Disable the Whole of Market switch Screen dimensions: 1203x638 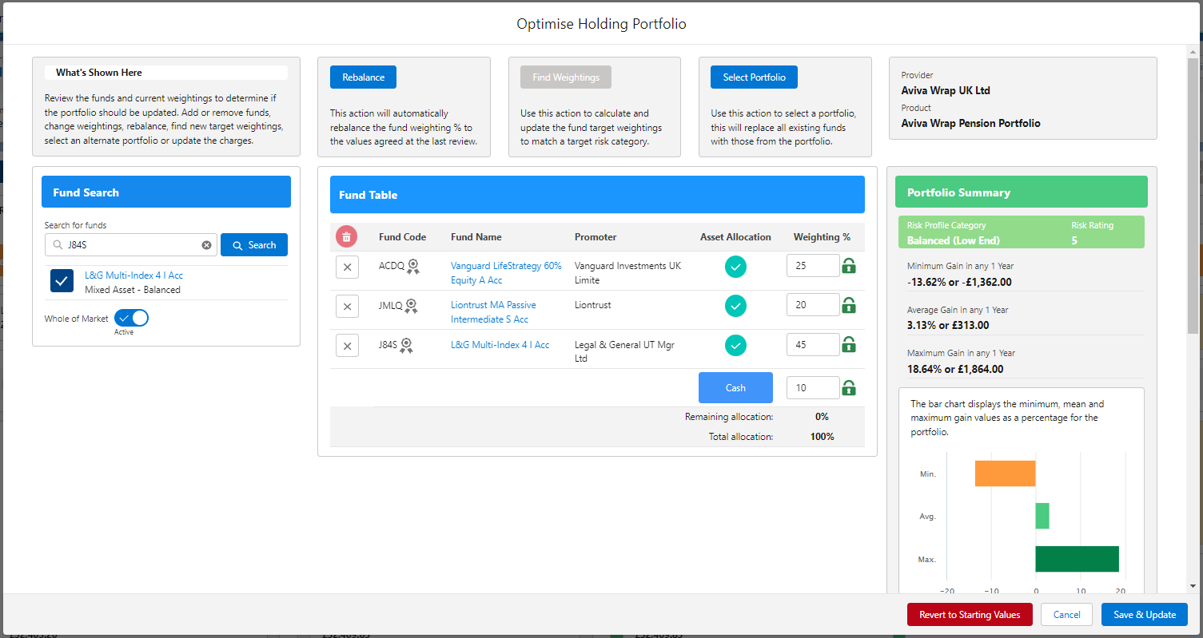[132, 318]
